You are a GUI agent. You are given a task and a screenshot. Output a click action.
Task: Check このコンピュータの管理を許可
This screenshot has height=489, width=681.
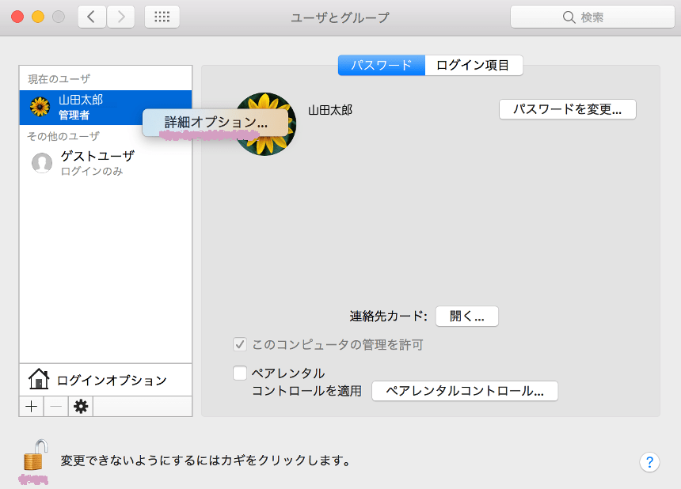point(240,344)
